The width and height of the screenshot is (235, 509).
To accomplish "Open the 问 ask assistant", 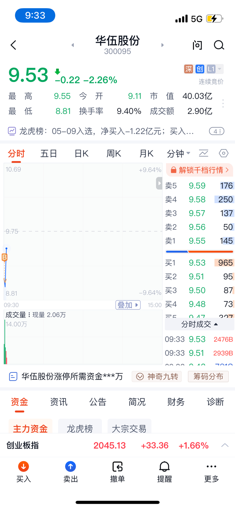I will (x=197, y=45).
